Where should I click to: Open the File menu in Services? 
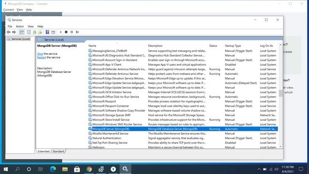[x=10, y=26]
